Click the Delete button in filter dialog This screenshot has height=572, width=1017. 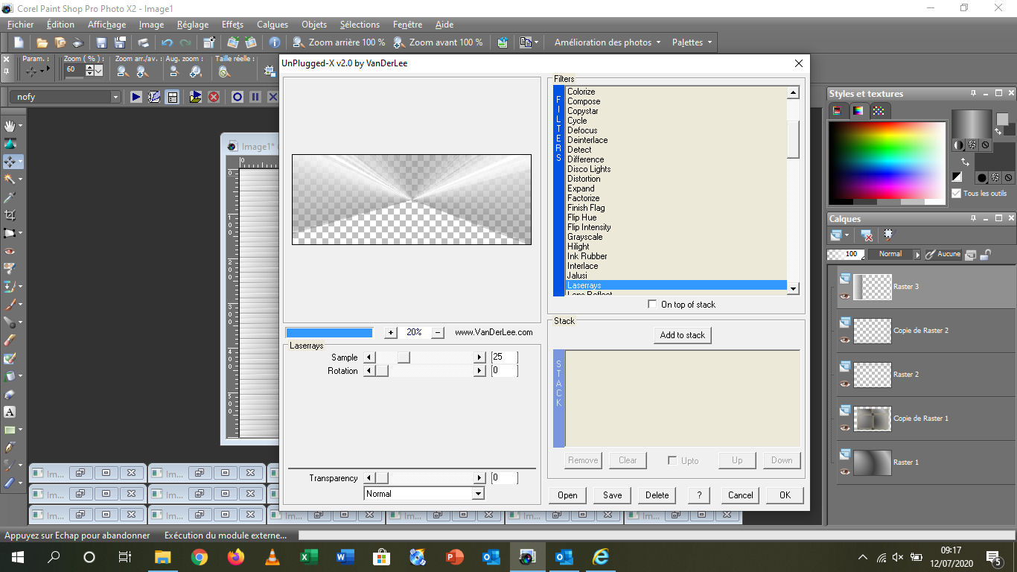click(657, 495)
